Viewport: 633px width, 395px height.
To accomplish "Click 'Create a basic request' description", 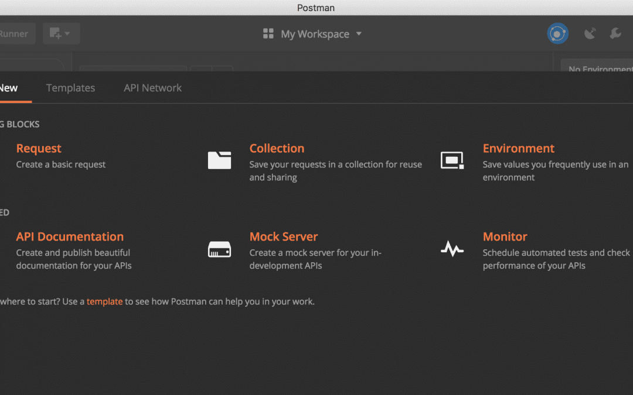I will pyautogui.click(x=60, y=164).
